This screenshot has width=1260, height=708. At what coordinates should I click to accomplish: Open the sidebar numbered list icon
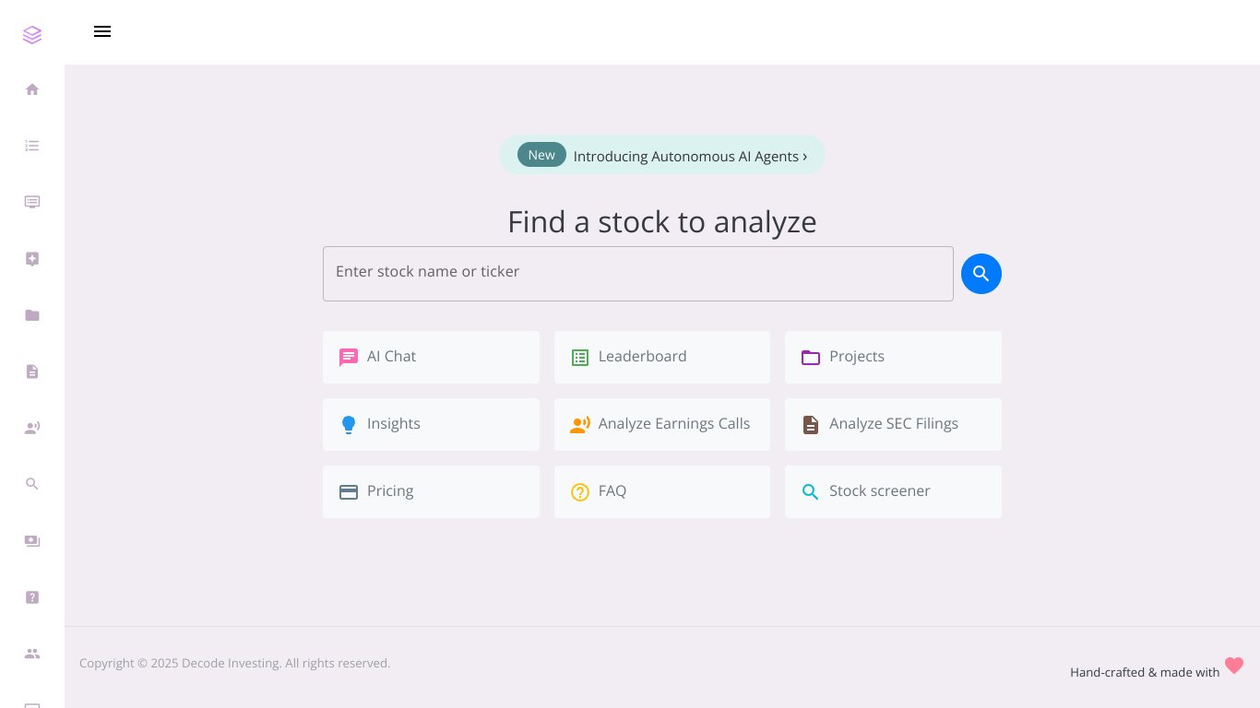[x=32, y=146]
